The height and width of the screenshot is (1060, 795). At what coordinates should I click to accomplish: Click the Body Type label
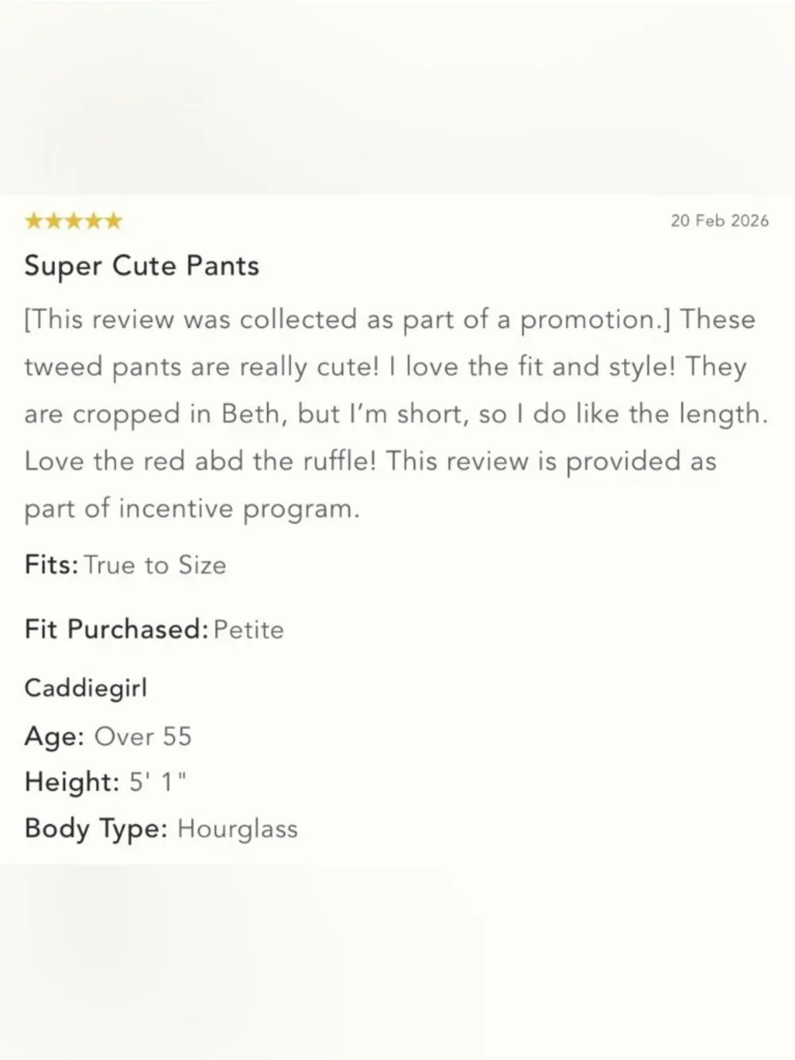click(96, 829)
